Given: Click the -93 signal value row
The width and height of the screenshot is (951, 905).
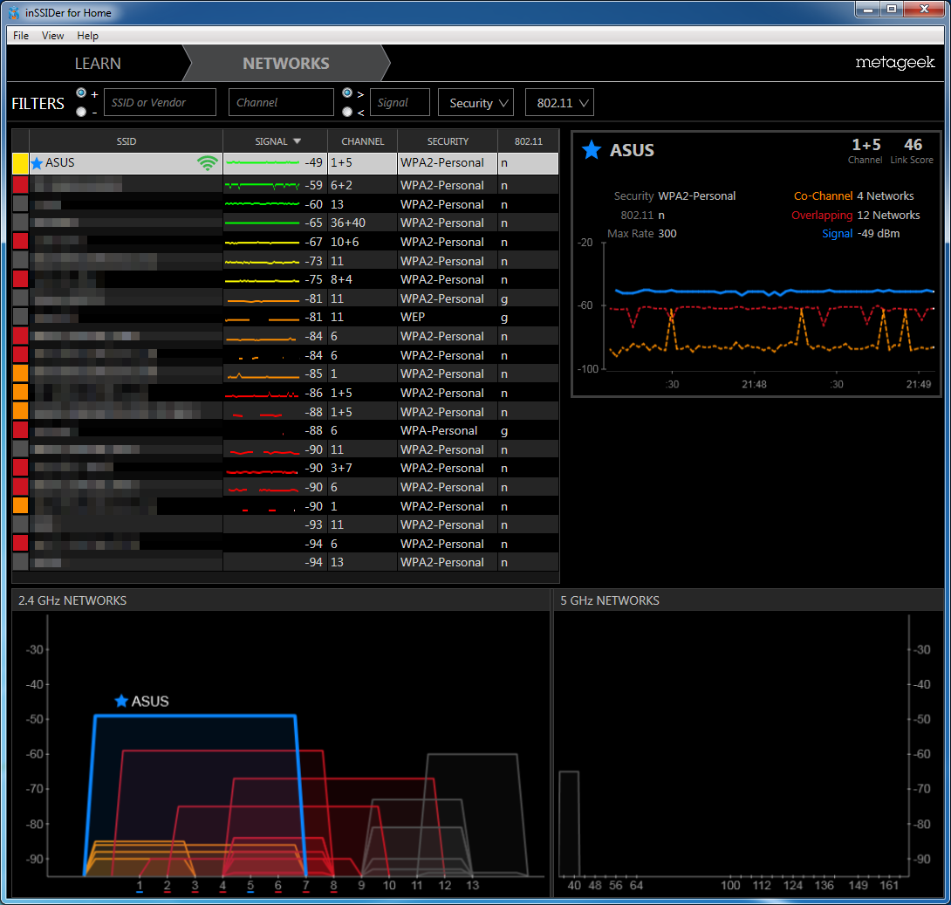Looking at the screenshot, I should (285, 524).
